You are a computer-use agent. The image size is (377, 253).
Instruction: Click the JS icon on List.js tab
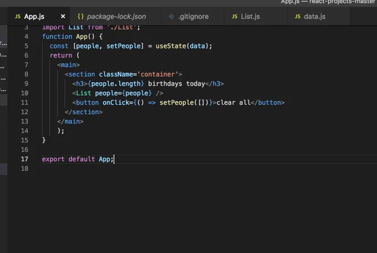pyautogui.click(x=235, y=16)
